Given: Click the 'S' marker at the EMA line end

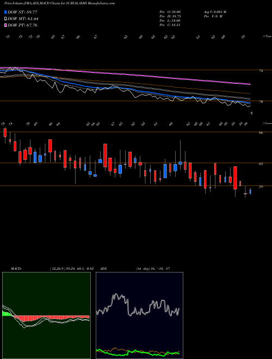Looking at the screenshot, I should (x=252, y=113).
